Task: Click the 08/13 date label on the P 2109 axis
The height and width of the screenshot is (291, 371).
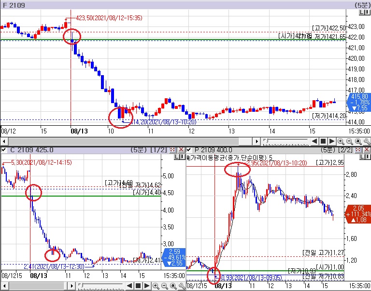Action: tap(223, 286)
